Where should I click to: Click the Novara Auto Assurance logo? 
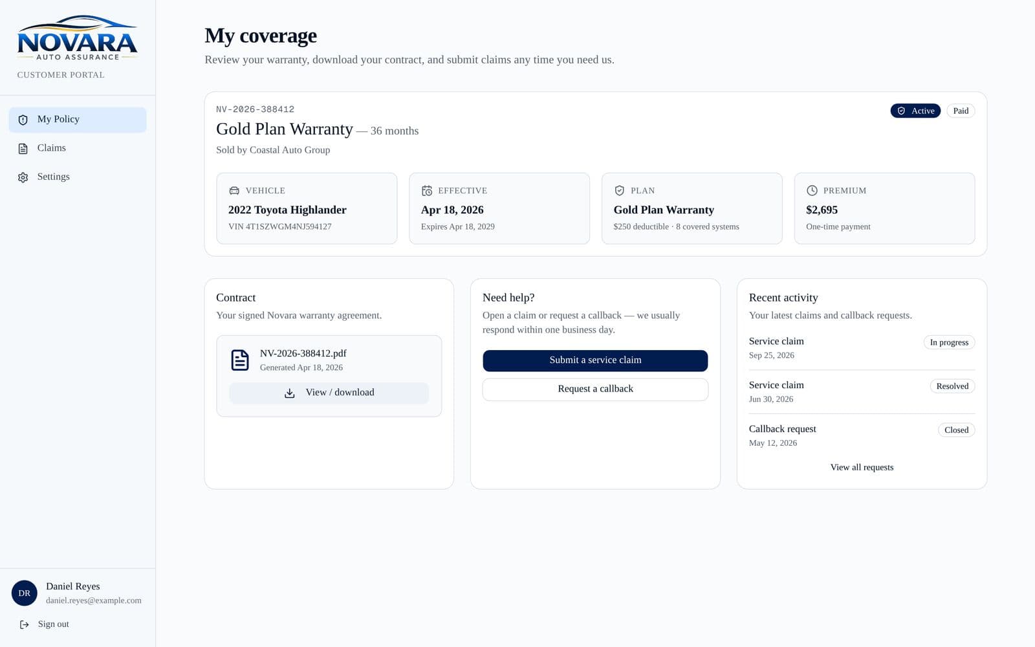(78, 38)
